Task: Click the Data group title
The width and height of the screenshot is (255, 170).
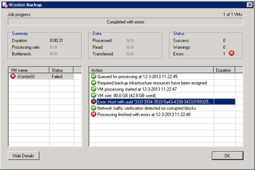Action: 97,33
